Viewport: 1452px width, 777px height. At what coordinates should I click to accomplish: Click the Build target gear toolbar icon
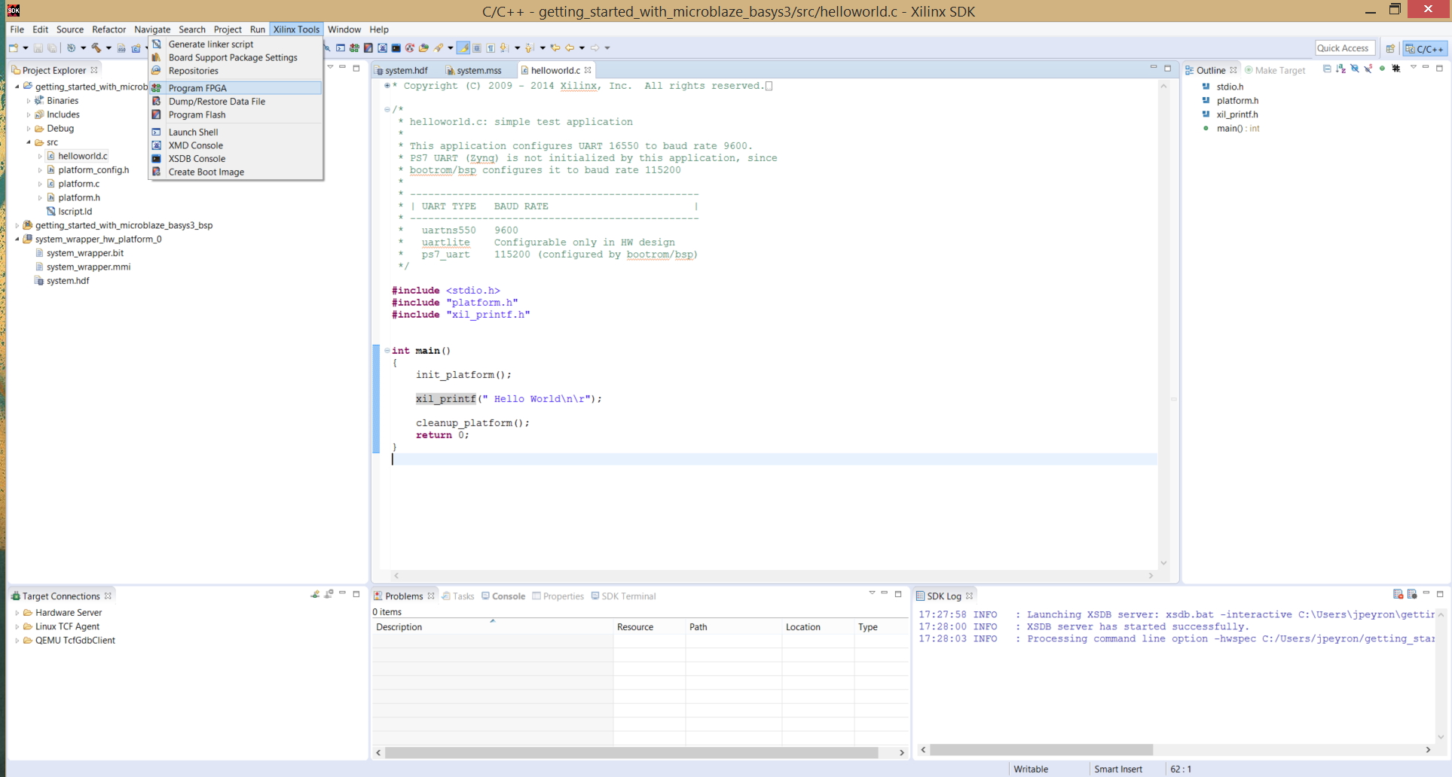click(x=71, y=48)
